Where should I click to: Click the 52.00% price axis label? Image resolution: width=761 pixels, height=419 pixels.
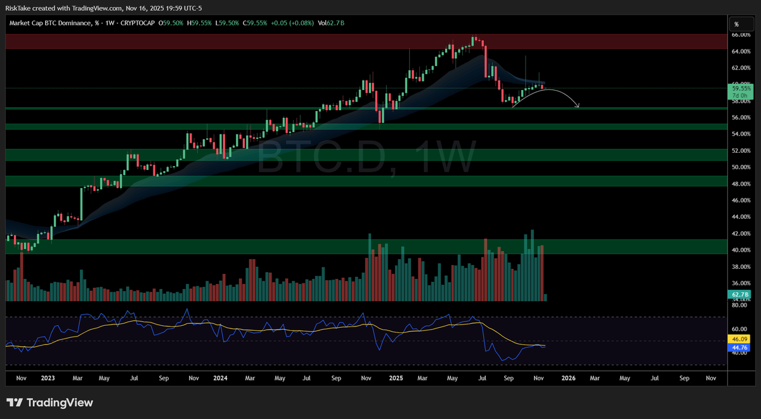[x=741, y=151]
